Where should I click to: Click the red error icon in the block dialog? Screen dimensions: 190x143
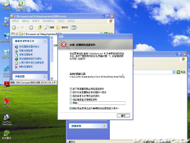click(64, 44)
